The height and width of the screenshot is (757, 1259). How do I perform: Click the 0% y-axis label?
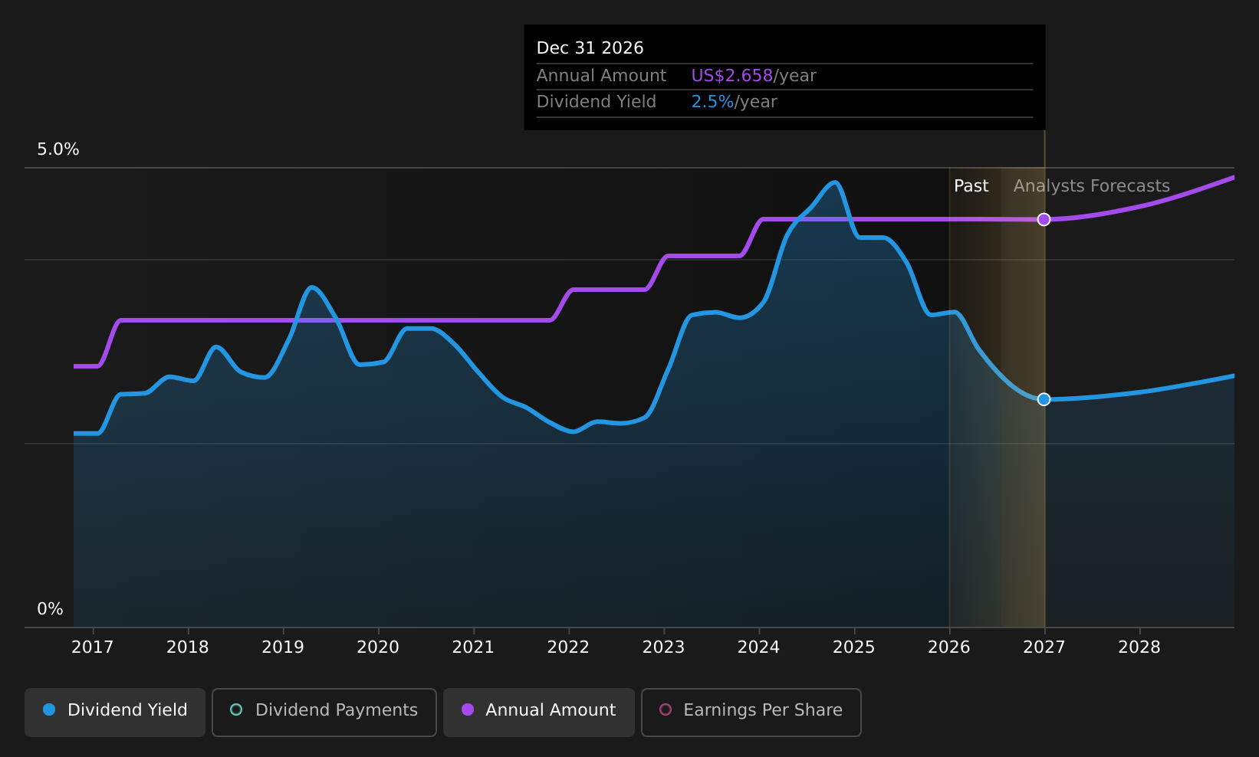[51, 609]
